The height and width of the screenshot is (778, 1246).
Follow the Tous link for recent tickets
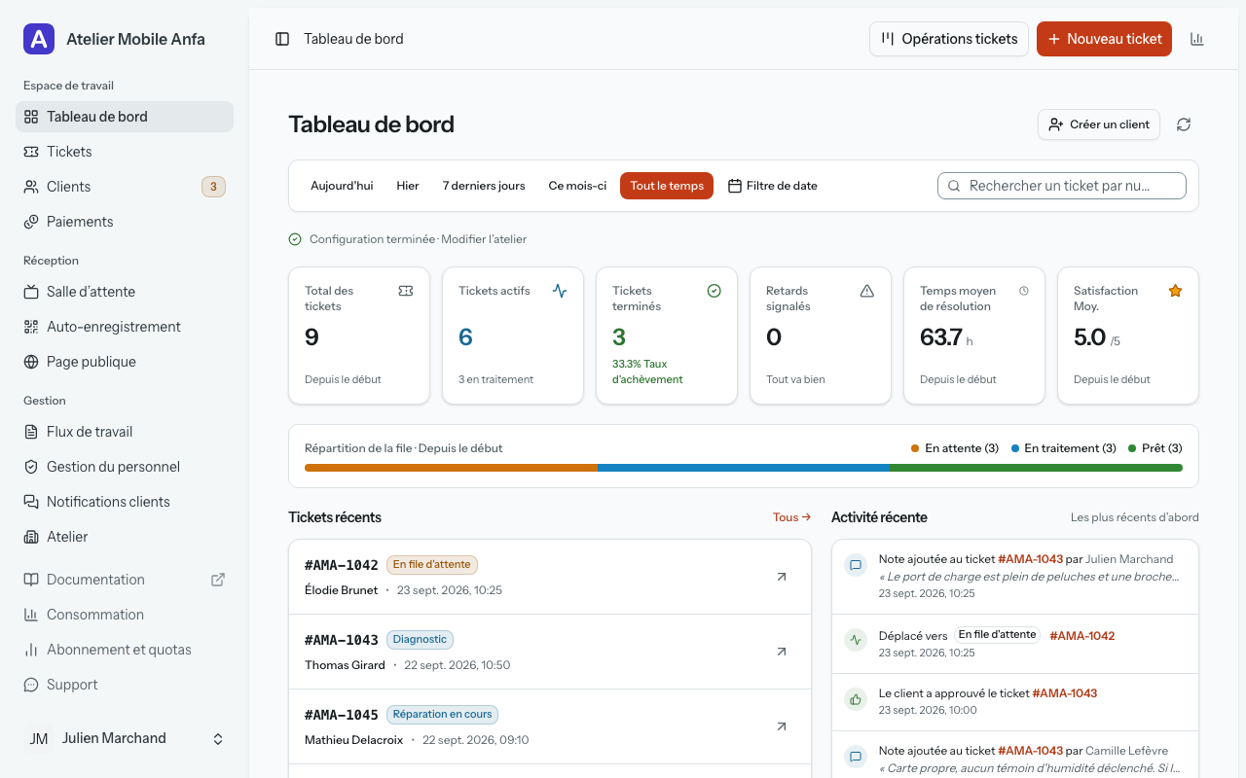coord(792,517)
